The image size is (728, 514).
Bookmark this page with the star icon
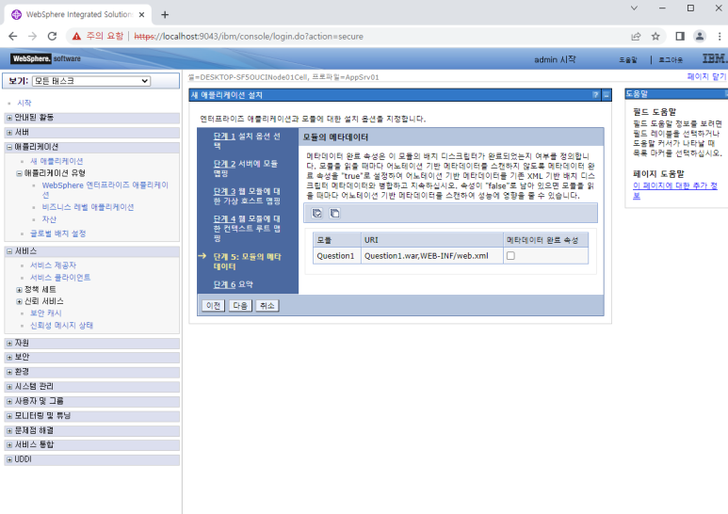[655, 36]
